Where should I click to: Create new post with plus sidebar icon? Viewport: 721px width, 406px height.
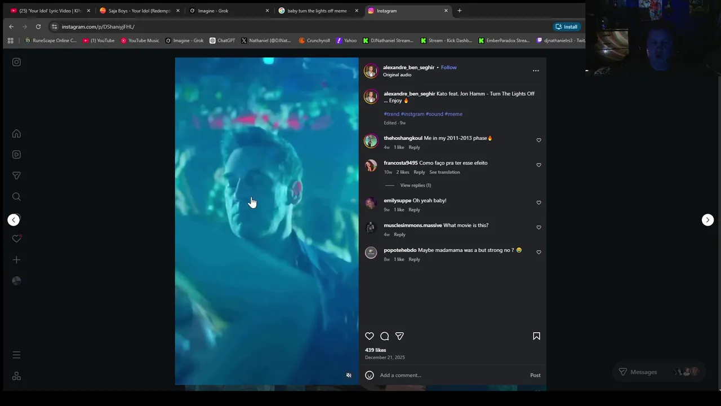[x=16, y=260]
